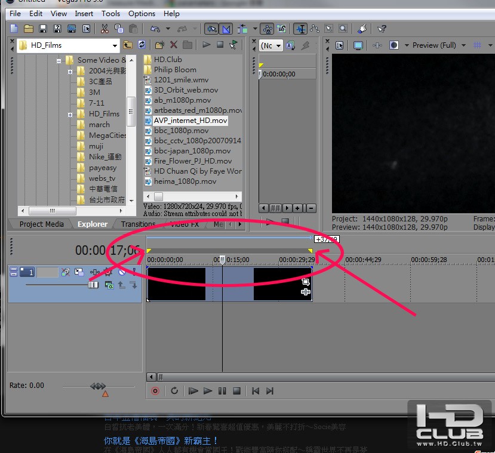This screenshot has width=495, height=453.
Task: Undo the last action
Action: click(155, 29)
